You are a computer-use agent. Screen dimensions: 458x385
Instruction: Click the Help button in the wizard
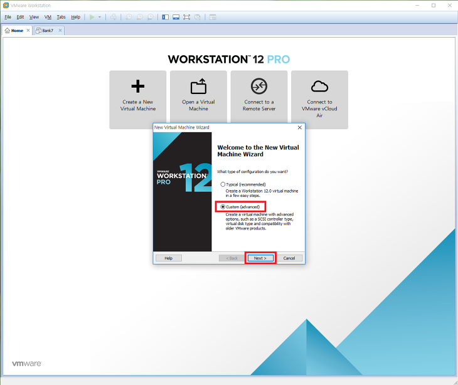169,258
